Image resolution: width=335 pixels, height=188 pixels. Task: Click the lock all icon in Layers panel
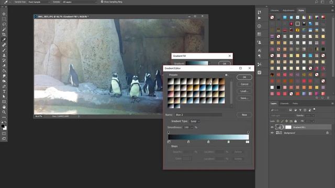(x=295, y=121)
